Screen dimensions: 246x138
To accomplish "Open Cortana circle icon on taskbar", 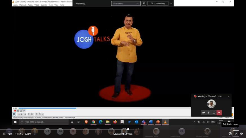I will [72, 122].
